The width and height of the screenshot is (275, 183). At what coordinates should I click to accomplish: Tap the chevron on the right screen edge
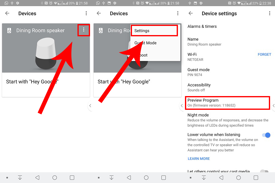point(273,106)
